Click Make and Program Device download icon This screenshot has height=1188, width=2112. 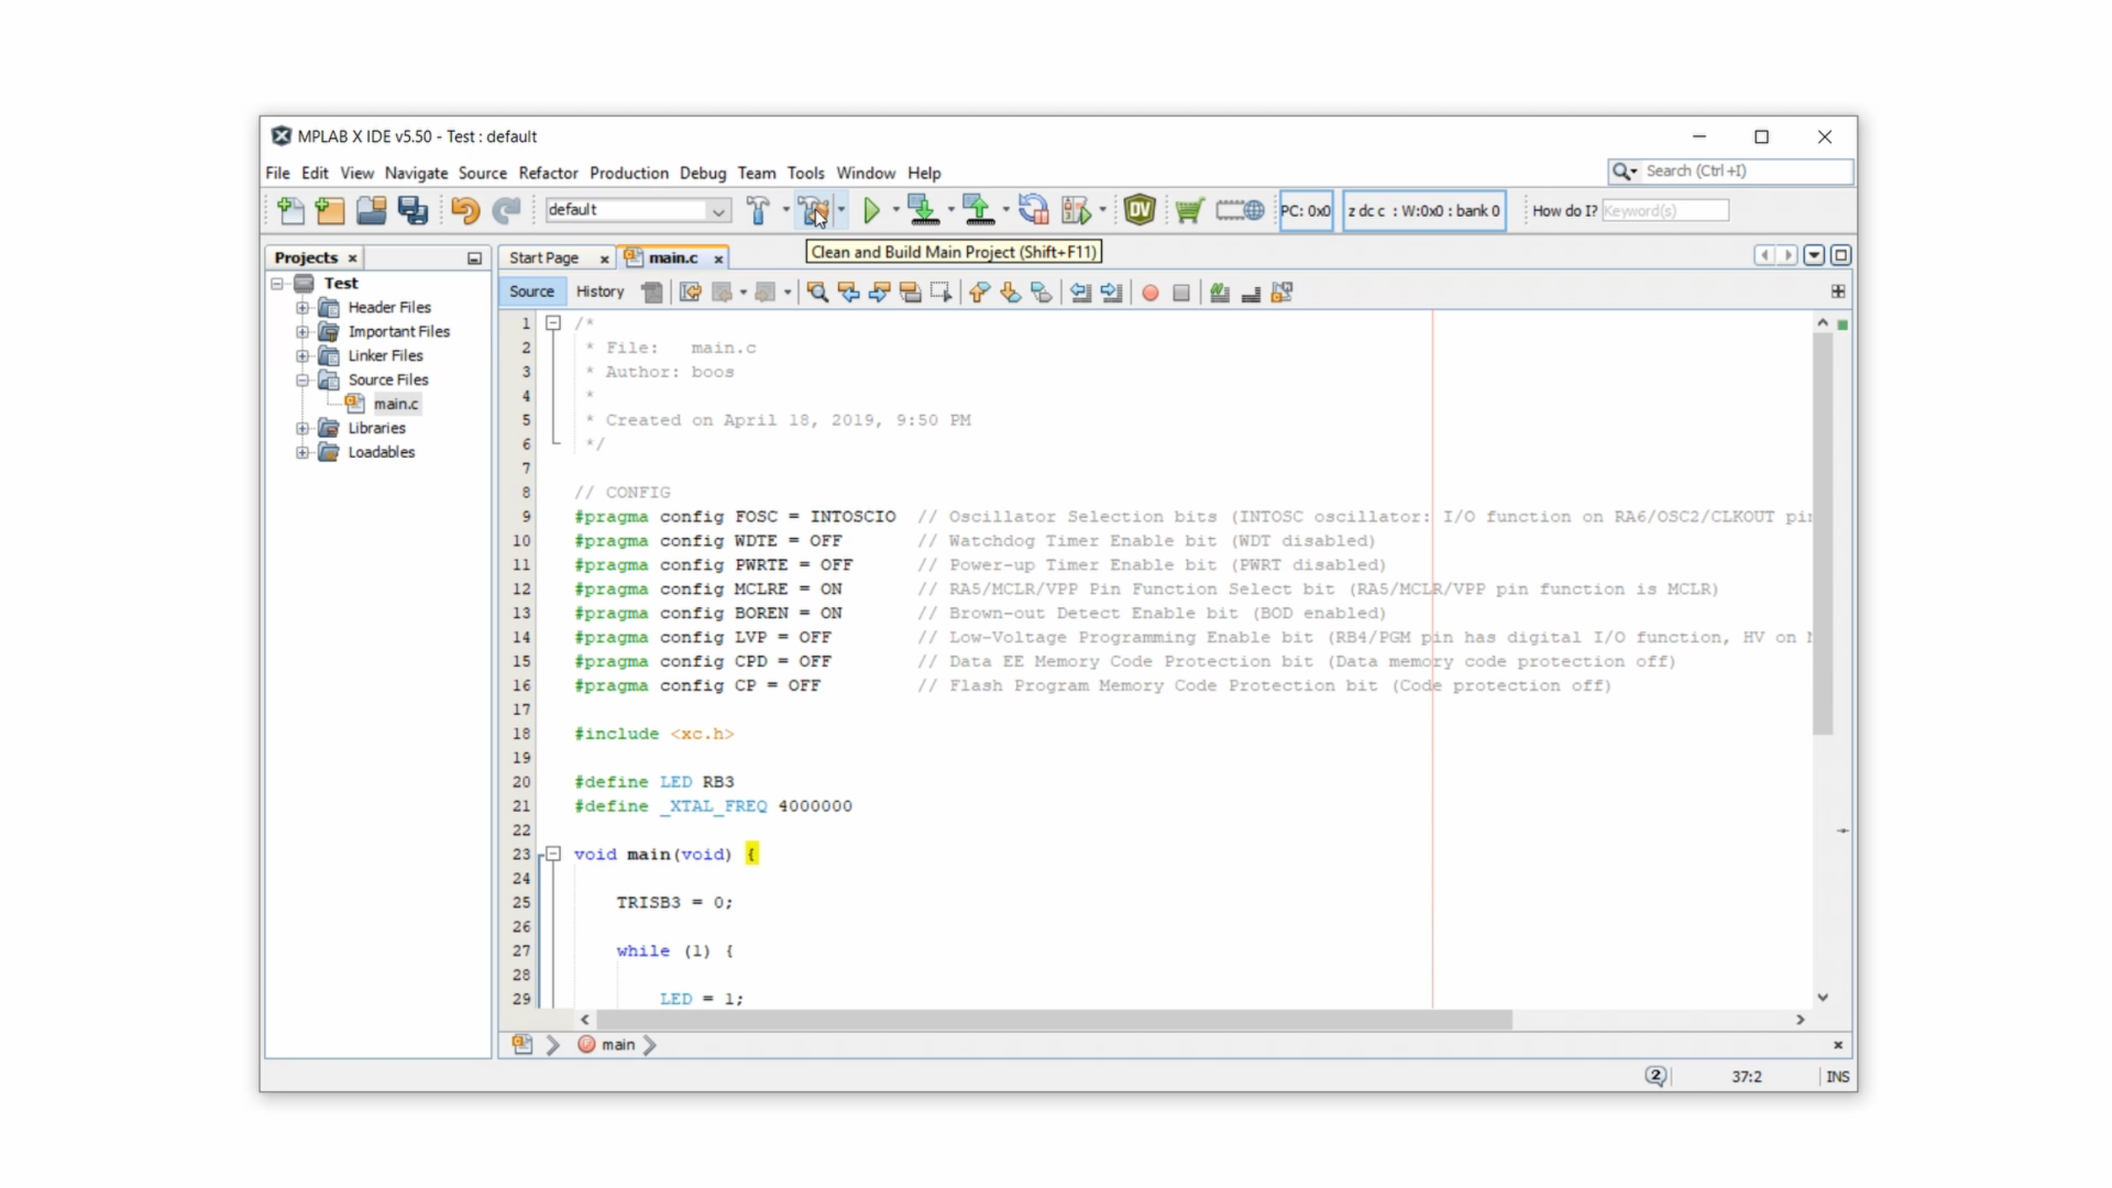pos(922,210)
